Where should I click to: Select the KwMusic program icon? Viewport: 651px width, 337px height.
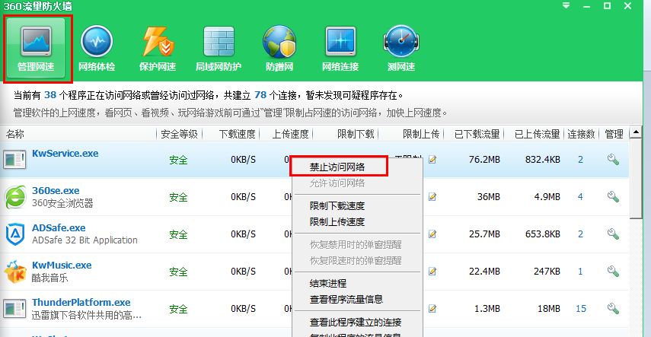pyautogui.click(x=15, y=272)
